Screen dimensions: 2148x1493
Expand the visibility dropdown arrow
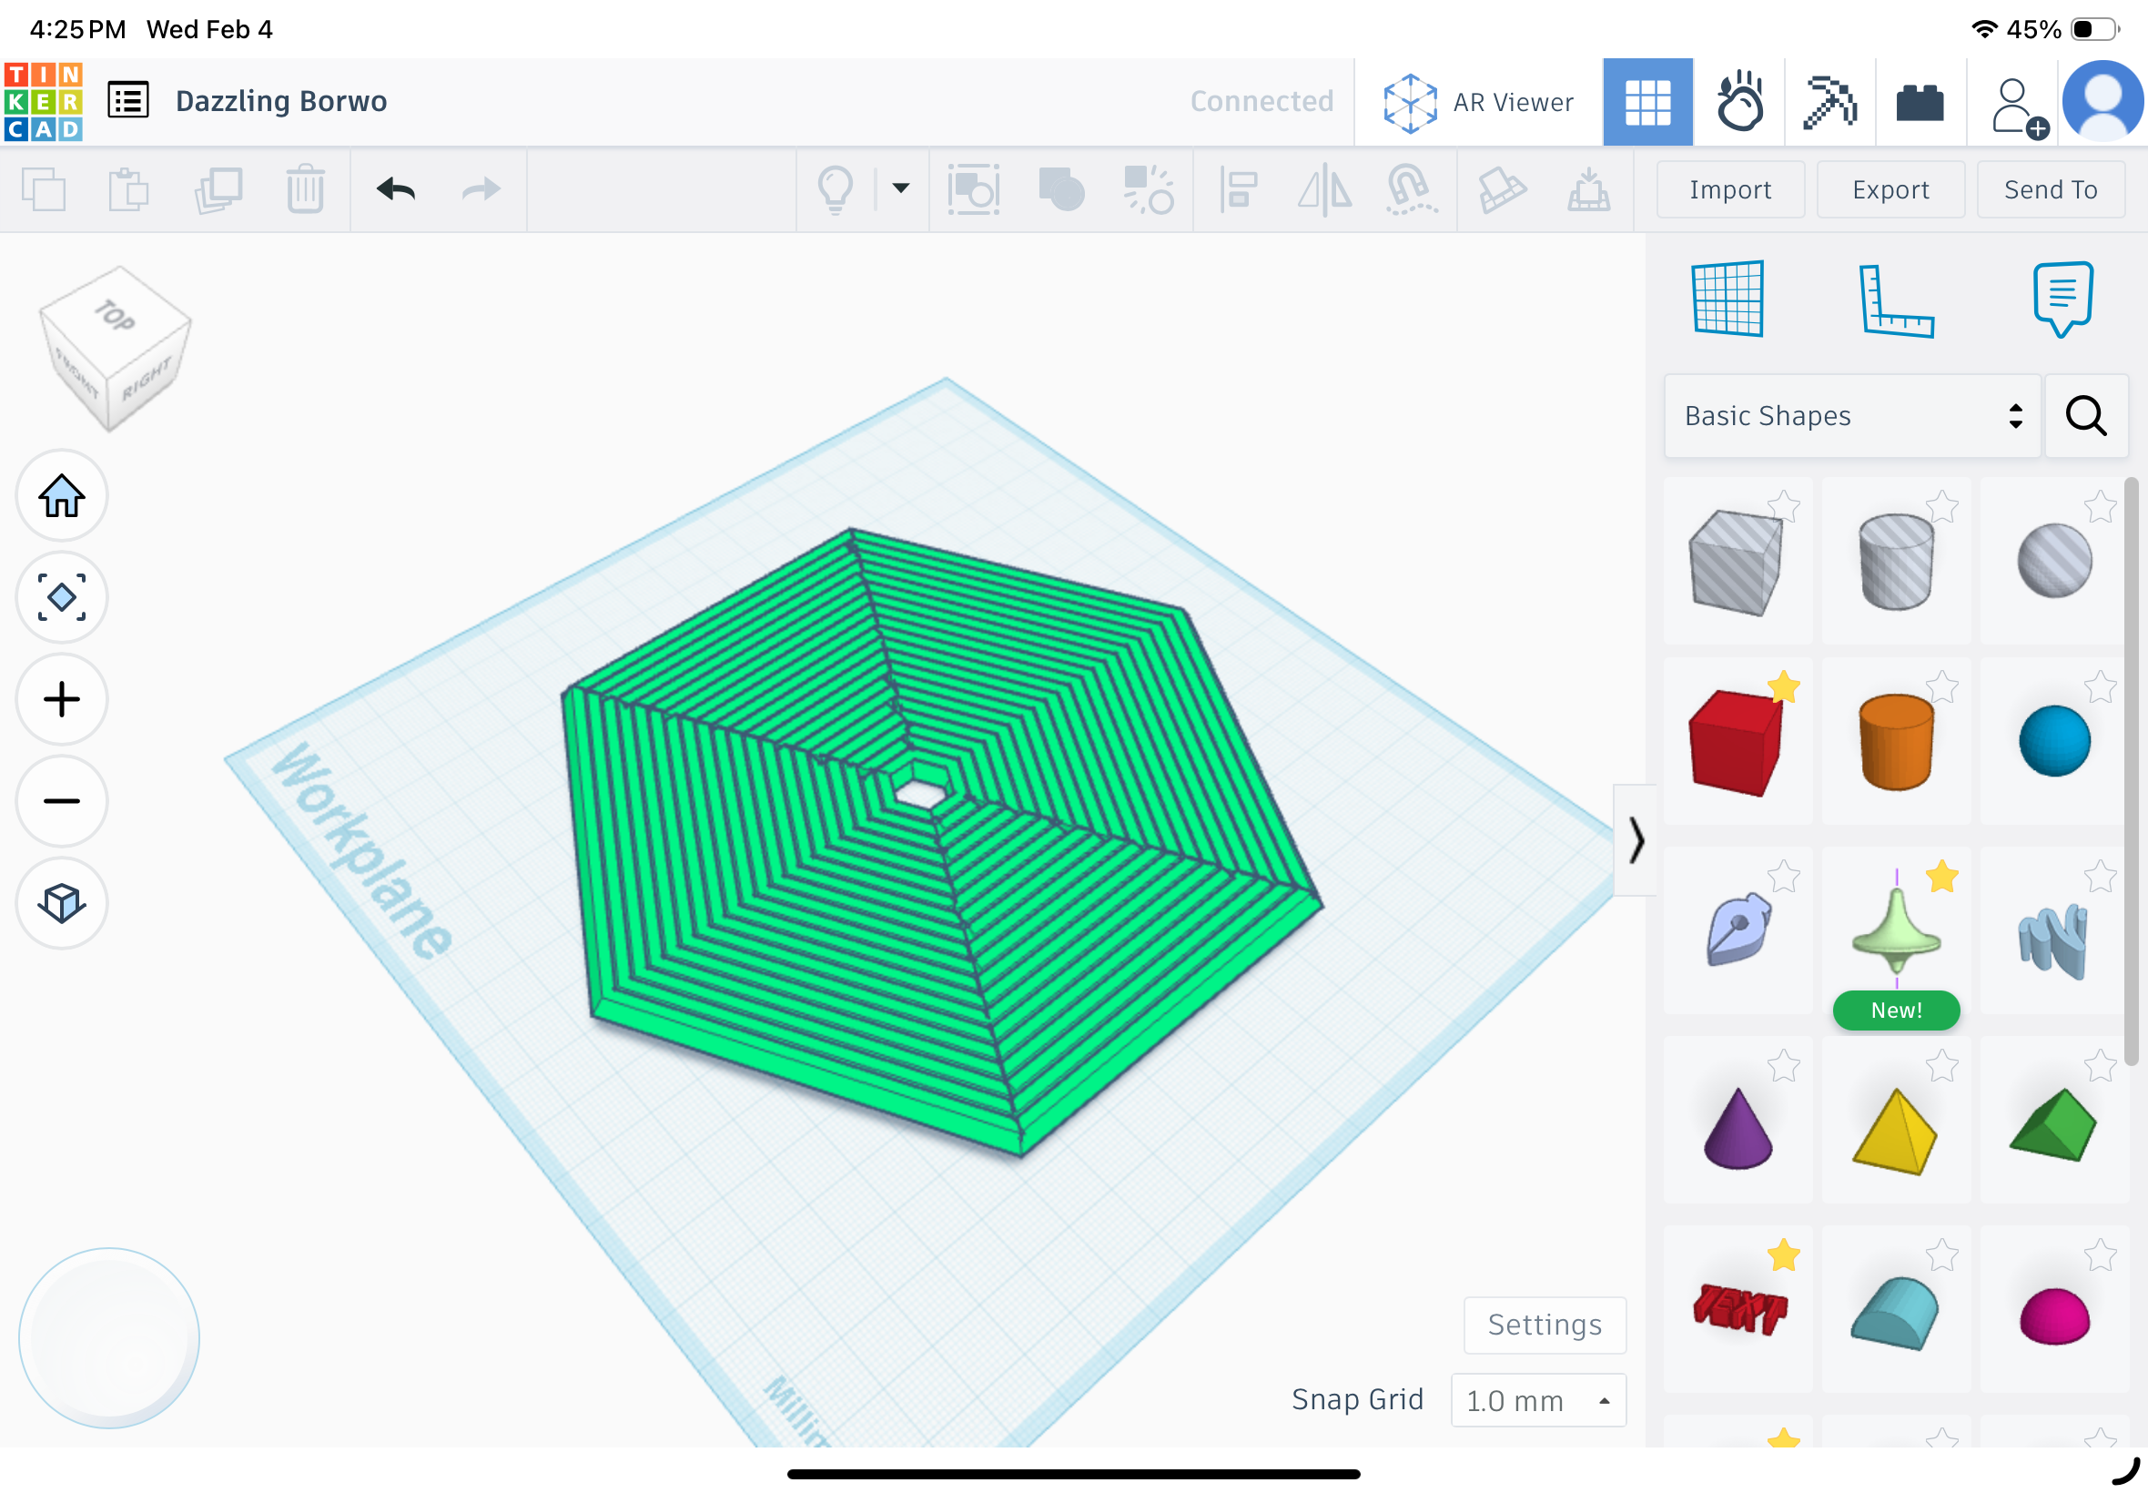pos(900,188)
